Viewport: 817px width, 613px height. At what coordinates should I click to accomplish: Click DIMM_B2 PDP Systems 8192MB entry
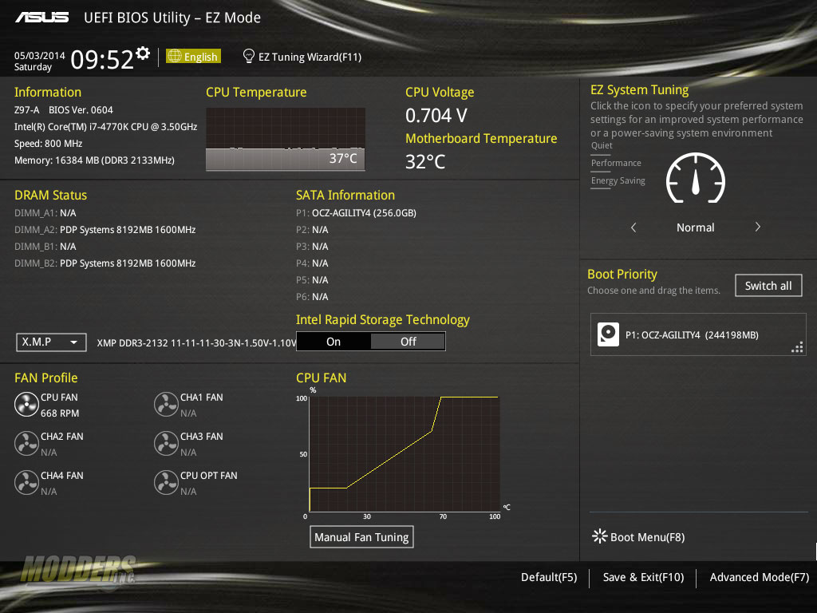(105, 263)
